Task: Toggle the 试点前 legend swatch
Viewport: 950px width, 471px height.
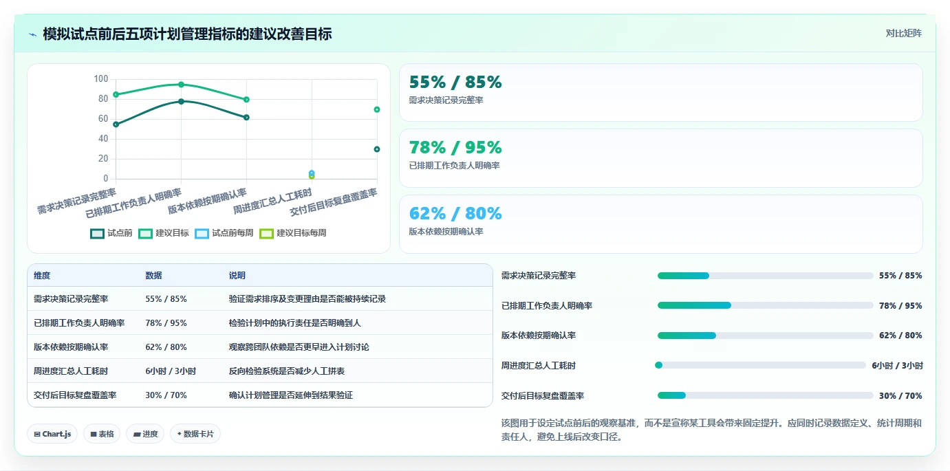Action: pos(98,233)
